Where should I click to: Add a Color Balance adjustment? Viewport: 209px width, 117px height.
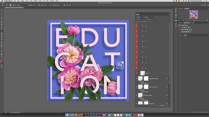click(183, 30)
